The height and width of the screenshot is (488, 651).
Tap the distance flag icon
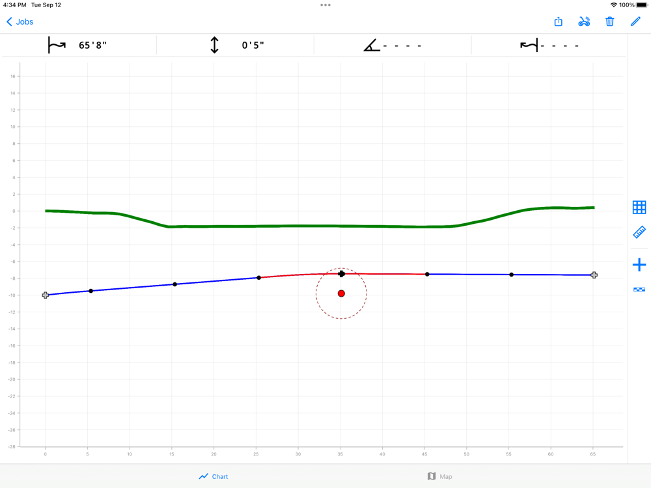[x=57, y=45]
